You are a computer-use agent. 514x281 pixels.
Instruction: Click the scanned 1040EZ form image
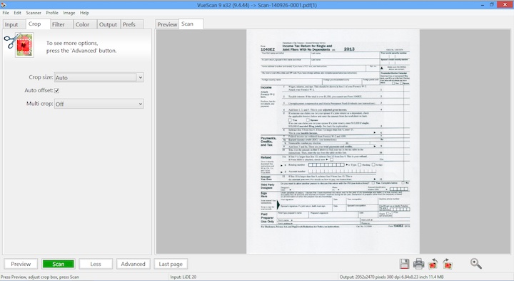tap(333, 142)
